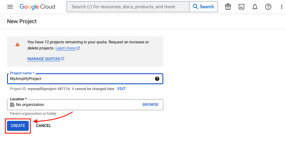Click BROWSE to choose a location
This screenshot has width=286, height=141.
[150, 105]
